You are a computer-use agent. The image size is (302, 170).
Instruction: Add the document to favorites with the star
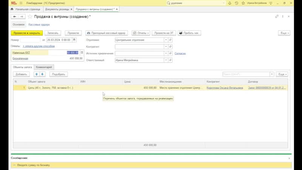(30, 17)
